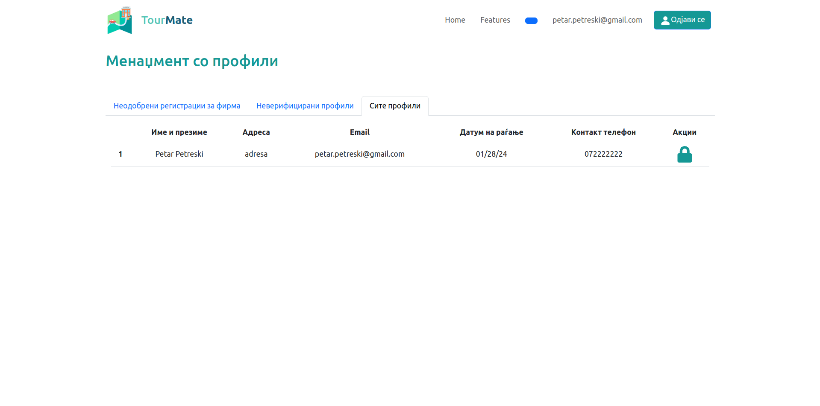
Task: Click the phone number 072222222 cell
Action: [603, 154]
